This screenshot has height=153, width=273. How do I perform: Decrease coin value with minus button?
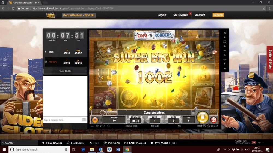click(129, 121)
